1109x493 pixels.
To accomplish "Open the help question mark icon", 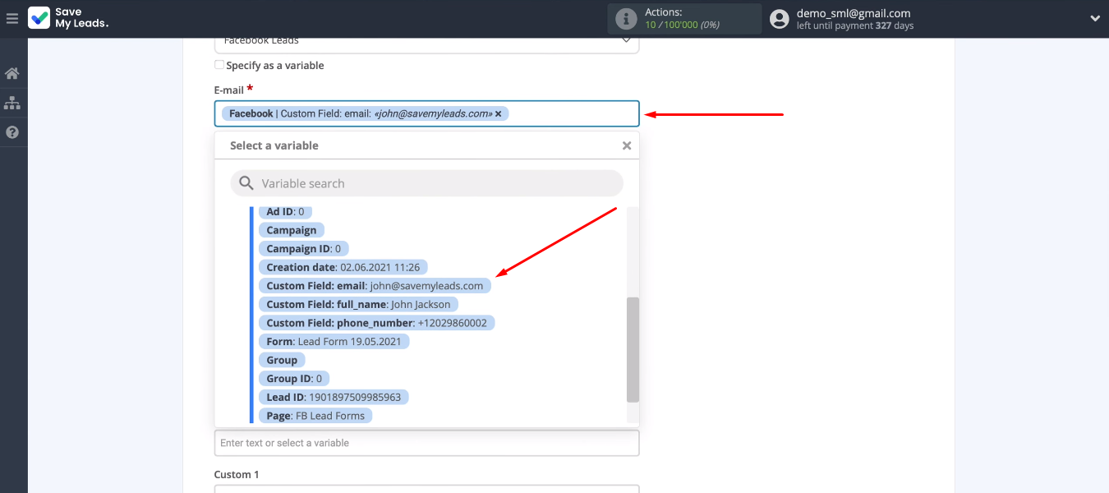I will click(x=12, y=132).
